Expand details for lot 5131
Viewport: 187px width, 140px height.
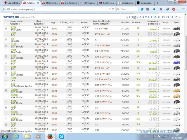tap(6, 45)
